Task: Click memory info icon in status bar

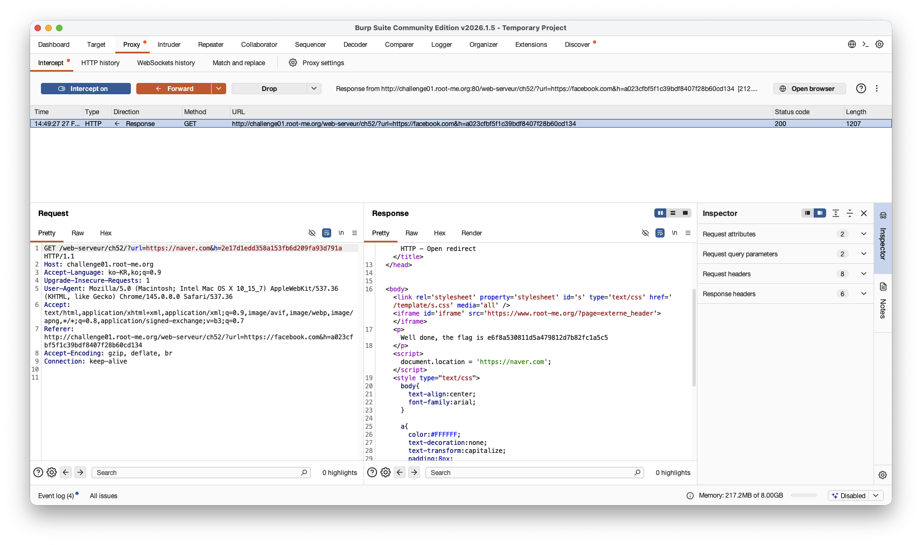Action: click(690, 495)
